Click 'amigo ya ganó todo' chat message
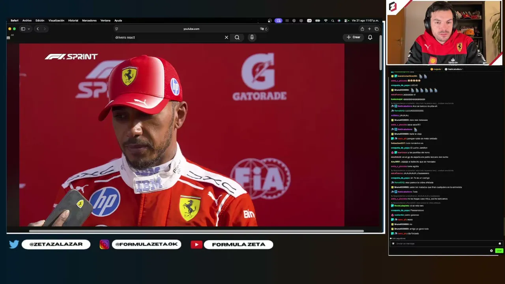The height and width of the screenshot is (284, 505). pyautogui.click(x=419, y=229)
